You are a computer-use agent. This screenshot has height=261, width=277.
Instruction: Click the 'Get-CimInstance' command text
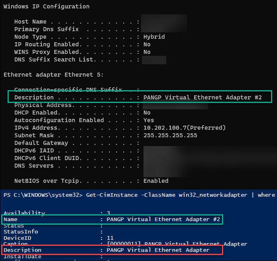click(112, 195)
